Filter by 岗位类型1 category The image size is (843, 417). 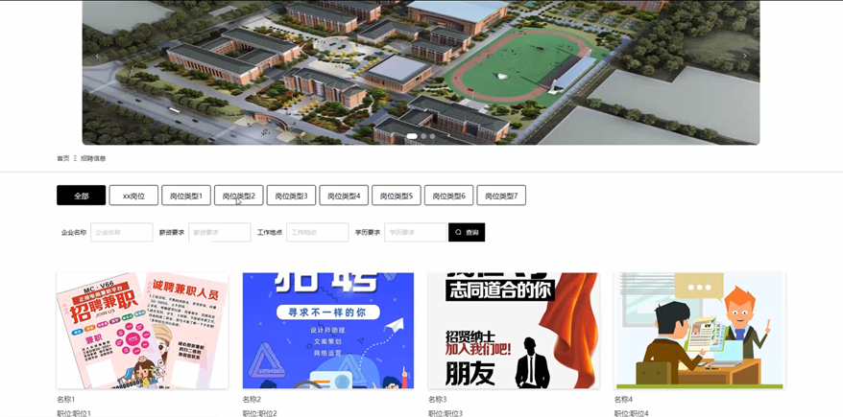point(186,196)
